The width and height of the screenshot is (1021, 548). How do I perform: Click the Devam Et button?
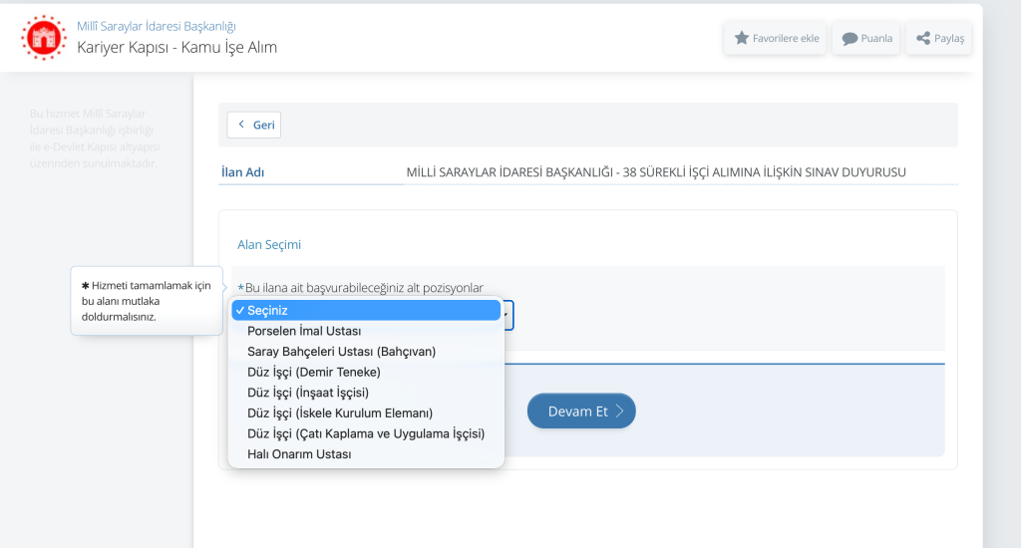(x=581, y=411)
